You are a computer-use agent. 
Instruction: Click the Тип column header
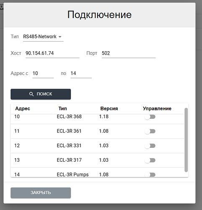click(62, 108)
